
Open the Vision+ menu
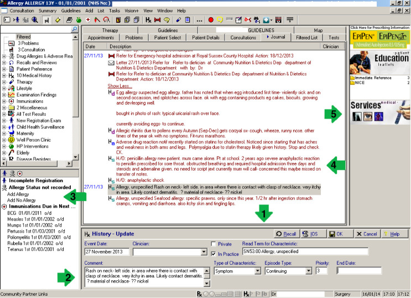131,11
